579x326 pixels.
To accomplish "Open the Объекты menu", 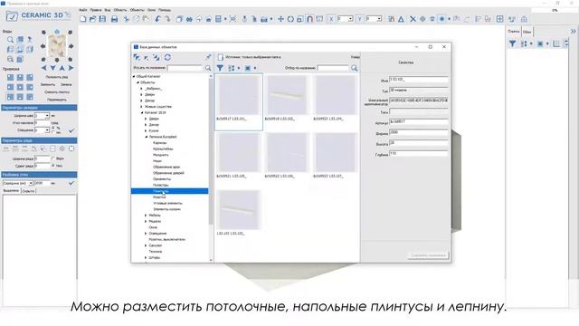I will click(137, 10).
